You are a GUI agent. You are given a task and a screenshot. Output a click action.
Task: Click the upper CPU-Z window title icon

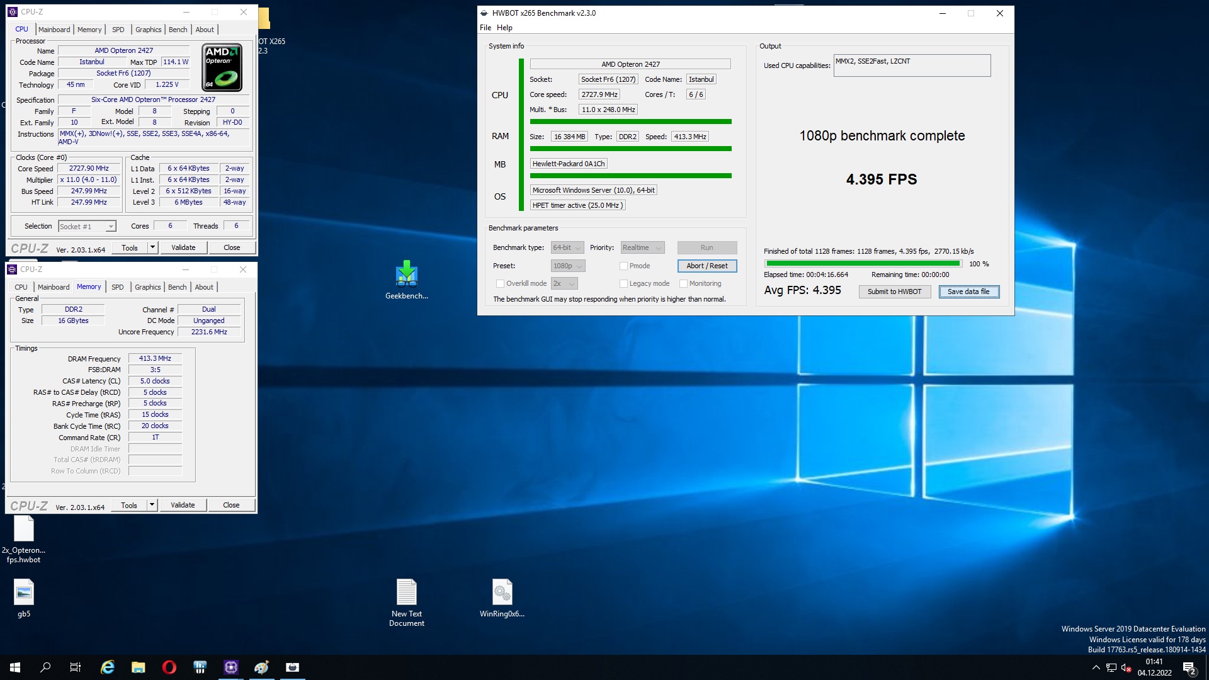(12, 12)
